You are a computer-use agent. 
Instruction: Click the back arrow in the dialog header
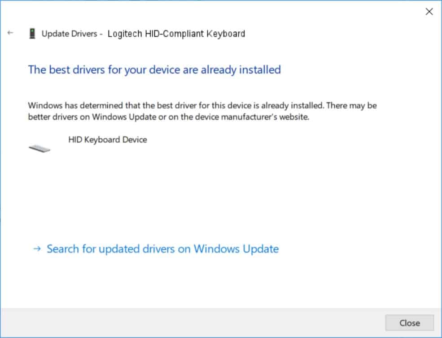pyautogui.click(x=11, y=33)
